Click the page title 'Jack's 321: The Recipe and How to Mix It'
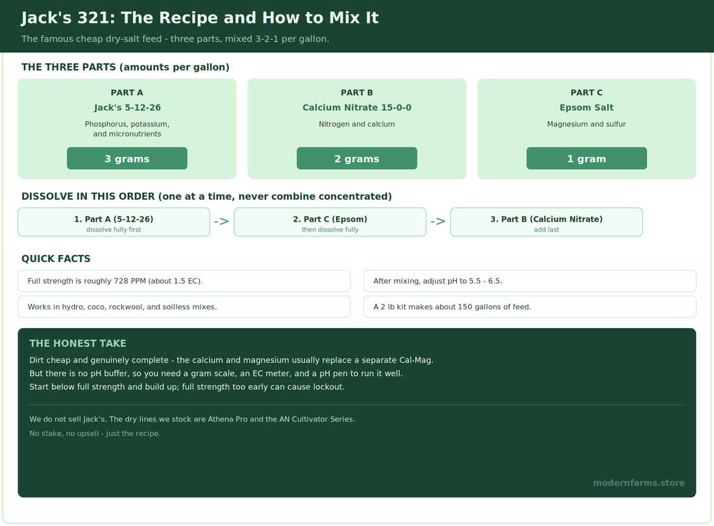This screenshot has width=714, height=526. tap(200, 18)
